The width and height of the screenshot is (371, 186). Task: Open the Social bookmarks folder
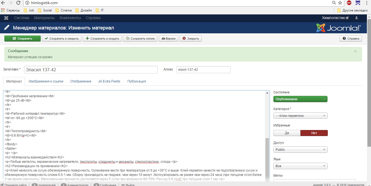tap(45, 10)
